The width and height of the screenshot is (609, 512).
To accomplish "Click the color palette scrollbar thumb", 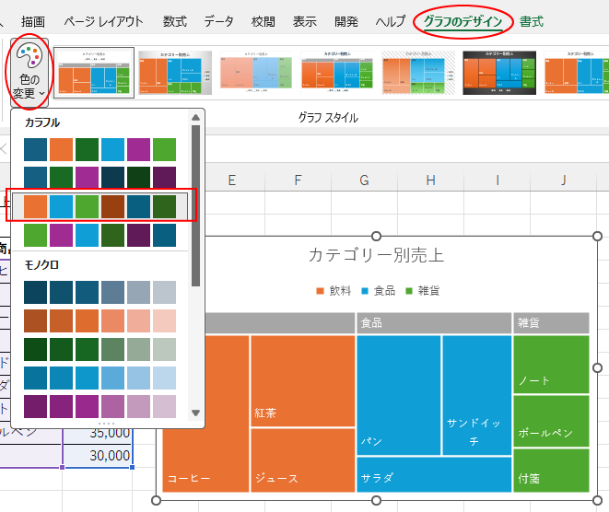I will pos(195,205).
